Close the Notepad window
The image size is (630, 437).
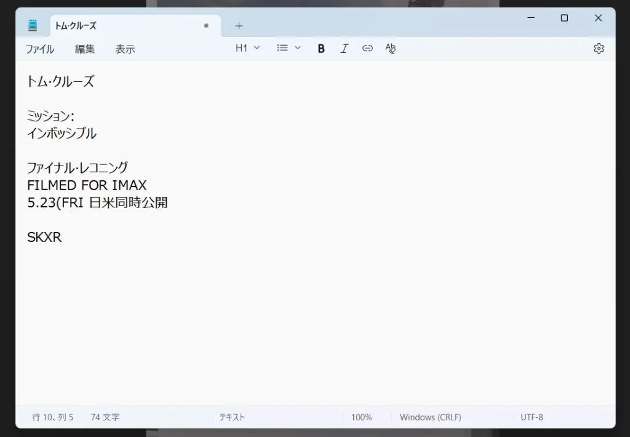(x=598, y=18)
